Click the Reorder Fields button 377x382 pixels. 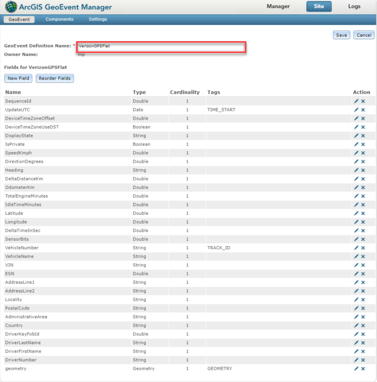pos(54,78)
